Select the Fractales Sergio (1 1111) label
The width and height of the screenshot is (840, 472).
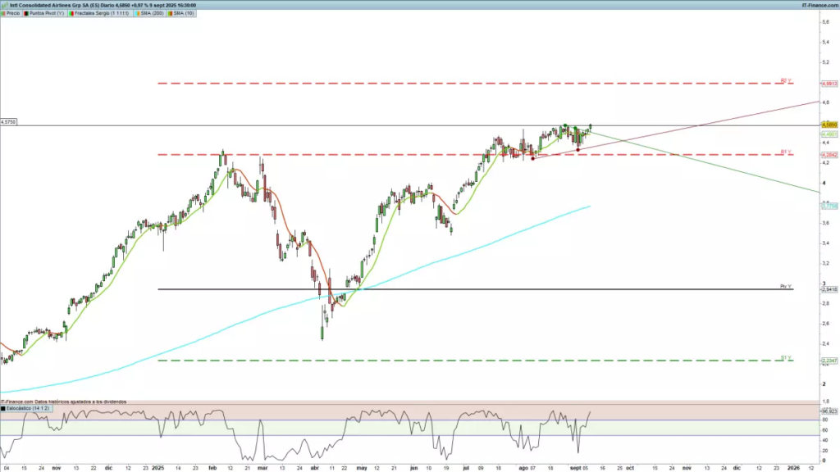tap(98, 13)
